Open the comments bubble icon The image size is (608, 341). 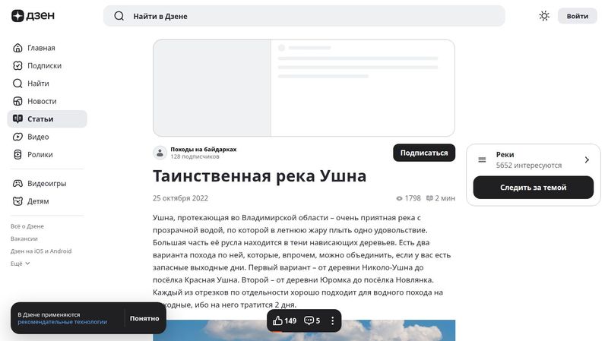[309, 320]
